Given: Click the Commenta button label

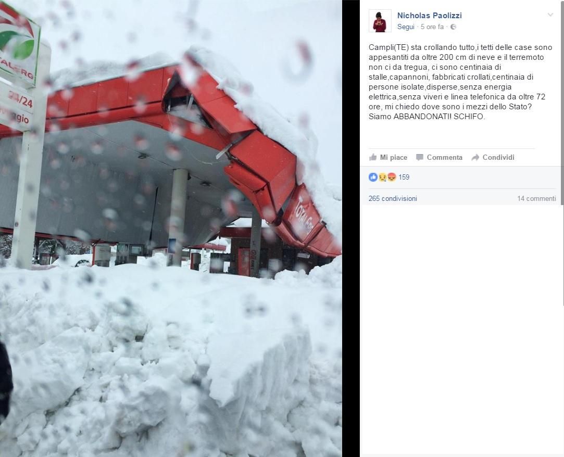Looking at the screenshot, I should [x=445, y=157].
